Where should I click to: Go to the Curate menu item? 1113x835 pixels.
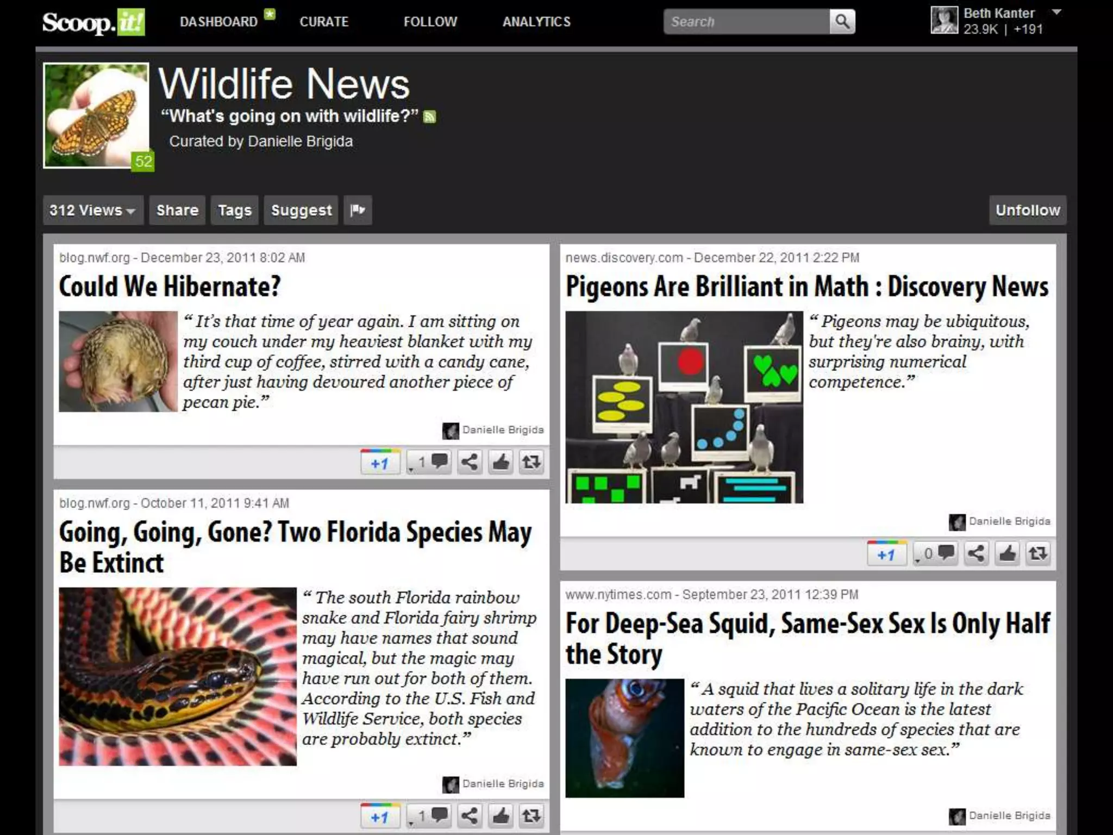(324, 22)
